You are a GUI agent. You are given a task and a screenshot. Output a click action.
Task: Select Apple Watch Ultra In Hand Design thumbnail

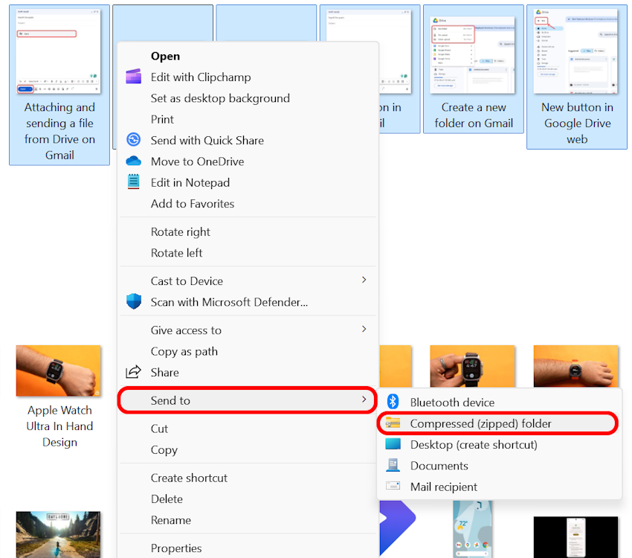click(59, 371)
